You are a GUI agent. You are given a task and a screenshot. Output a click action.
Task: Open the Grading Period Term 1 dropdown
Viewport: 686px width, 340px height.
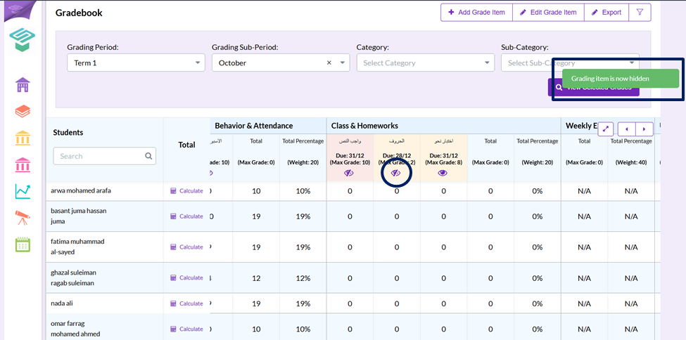tap(136, 63)
